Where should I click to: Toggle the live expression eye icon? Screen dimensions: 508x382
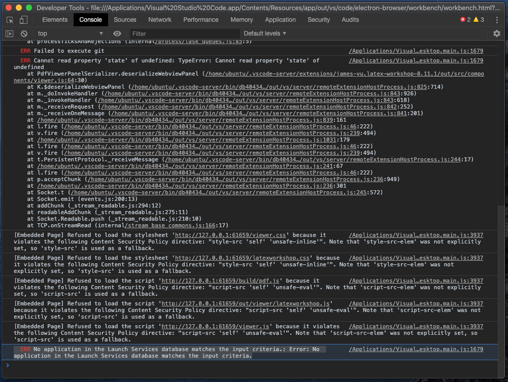point(117,33)
